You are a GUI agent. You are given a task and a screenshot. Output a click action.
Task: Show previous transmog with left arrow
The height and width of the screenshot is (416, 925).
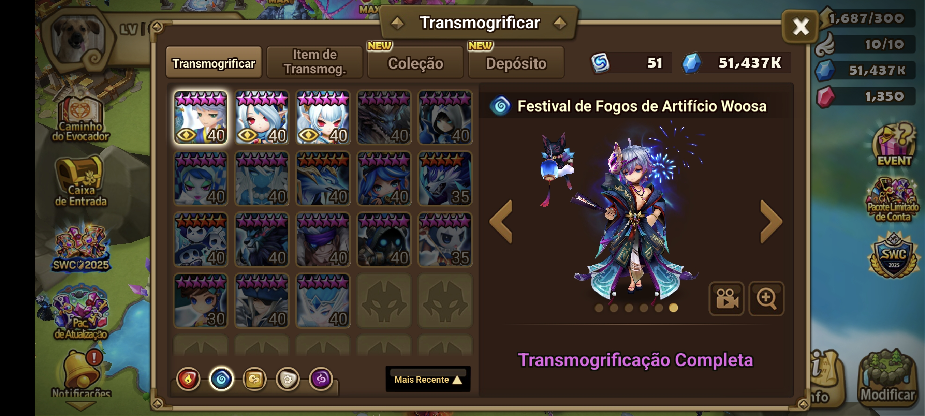click(x=501, y=221)
